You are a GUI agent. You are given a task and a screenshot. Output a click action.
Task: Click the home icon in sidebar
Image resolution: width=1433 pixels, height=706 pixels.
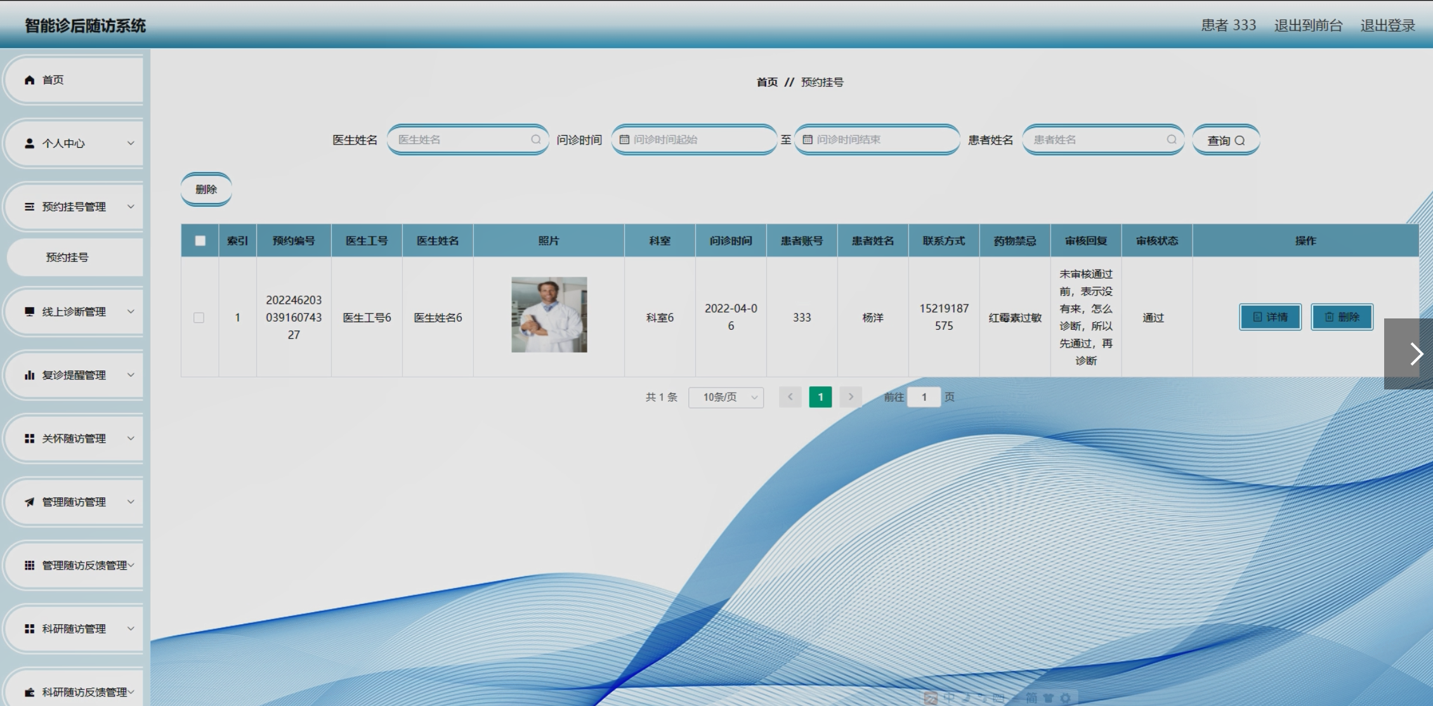click(x=29, y=80)
